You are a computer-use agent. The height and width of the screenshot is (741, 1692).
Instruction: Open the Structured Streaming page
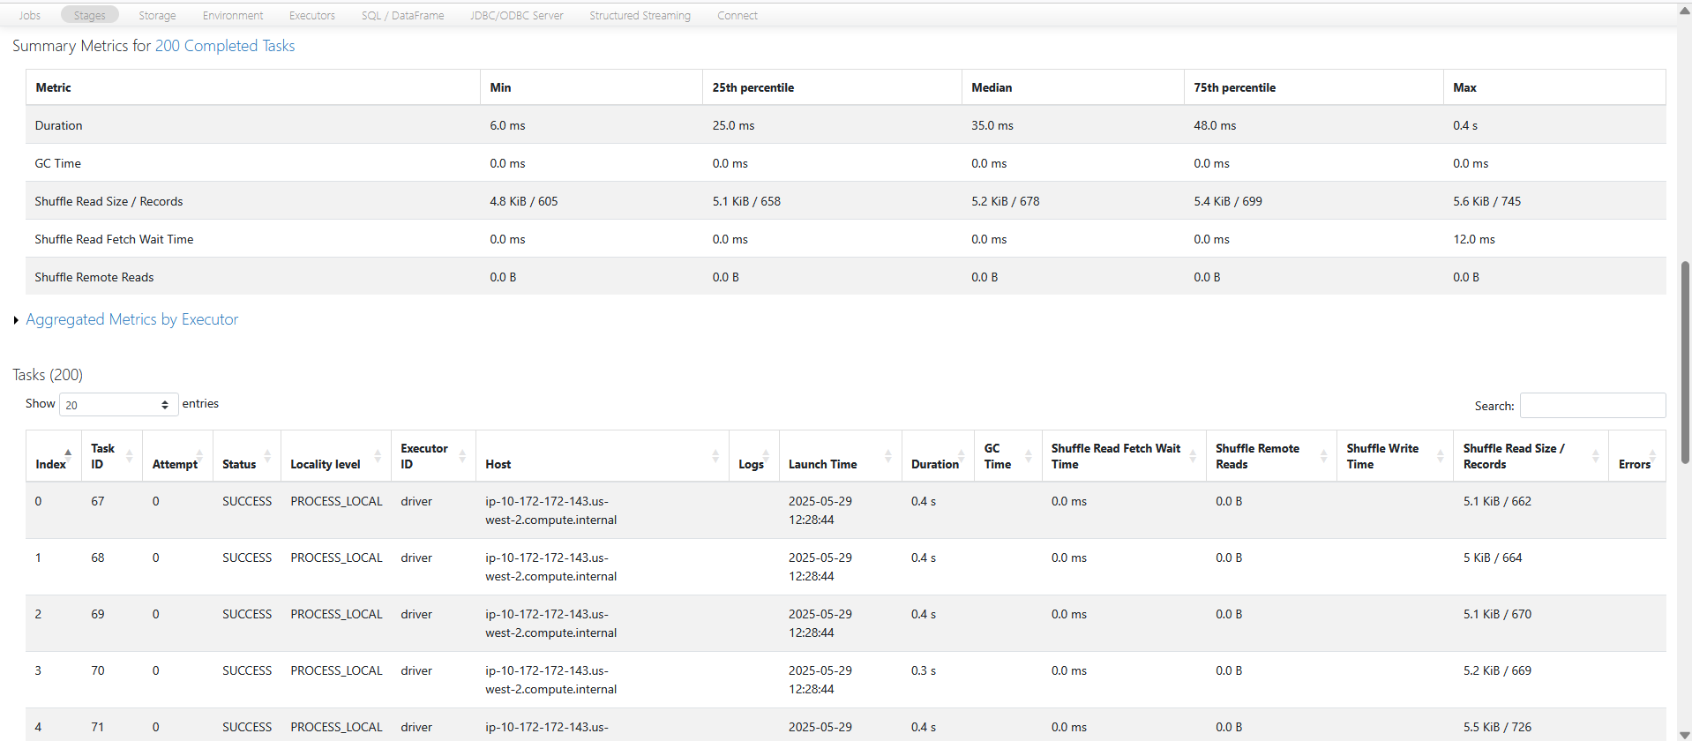tap(640, 16)
